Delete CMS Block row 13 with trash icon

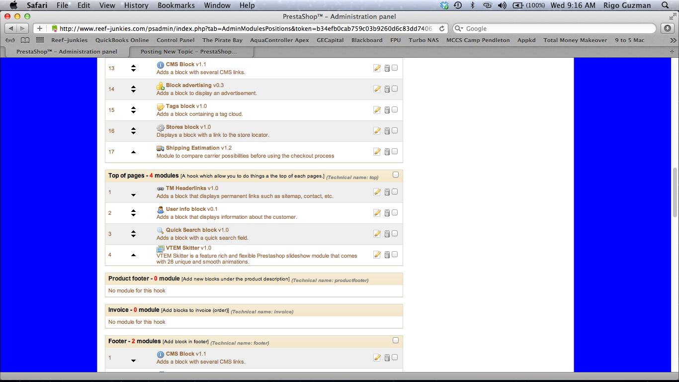[387, 68]
